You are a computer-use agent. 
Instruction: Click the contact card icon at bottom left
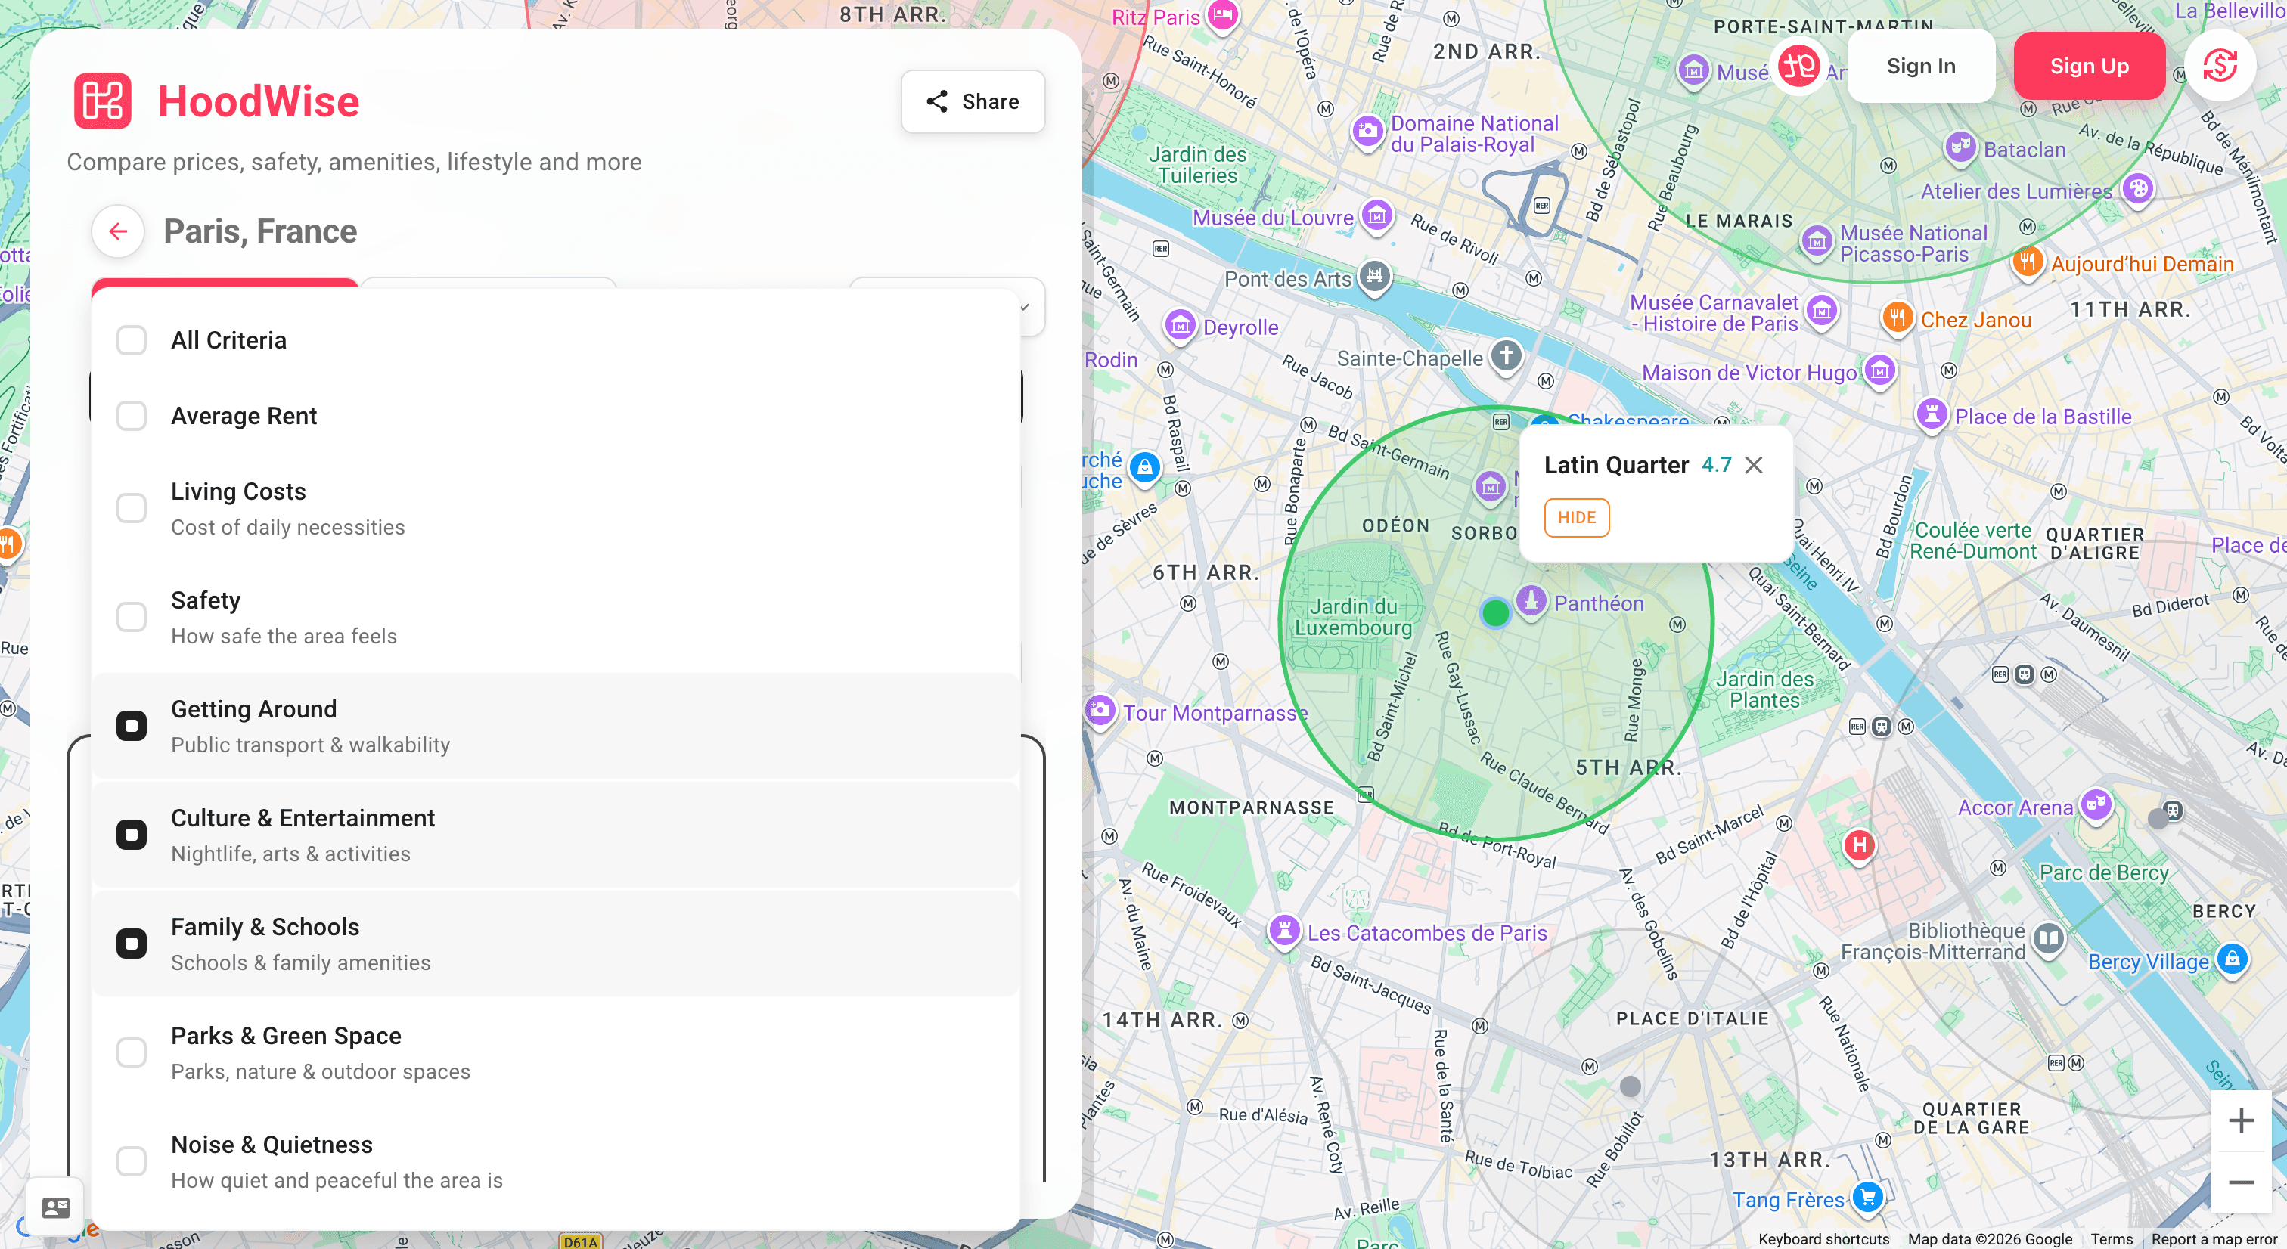click(55, 1207)
